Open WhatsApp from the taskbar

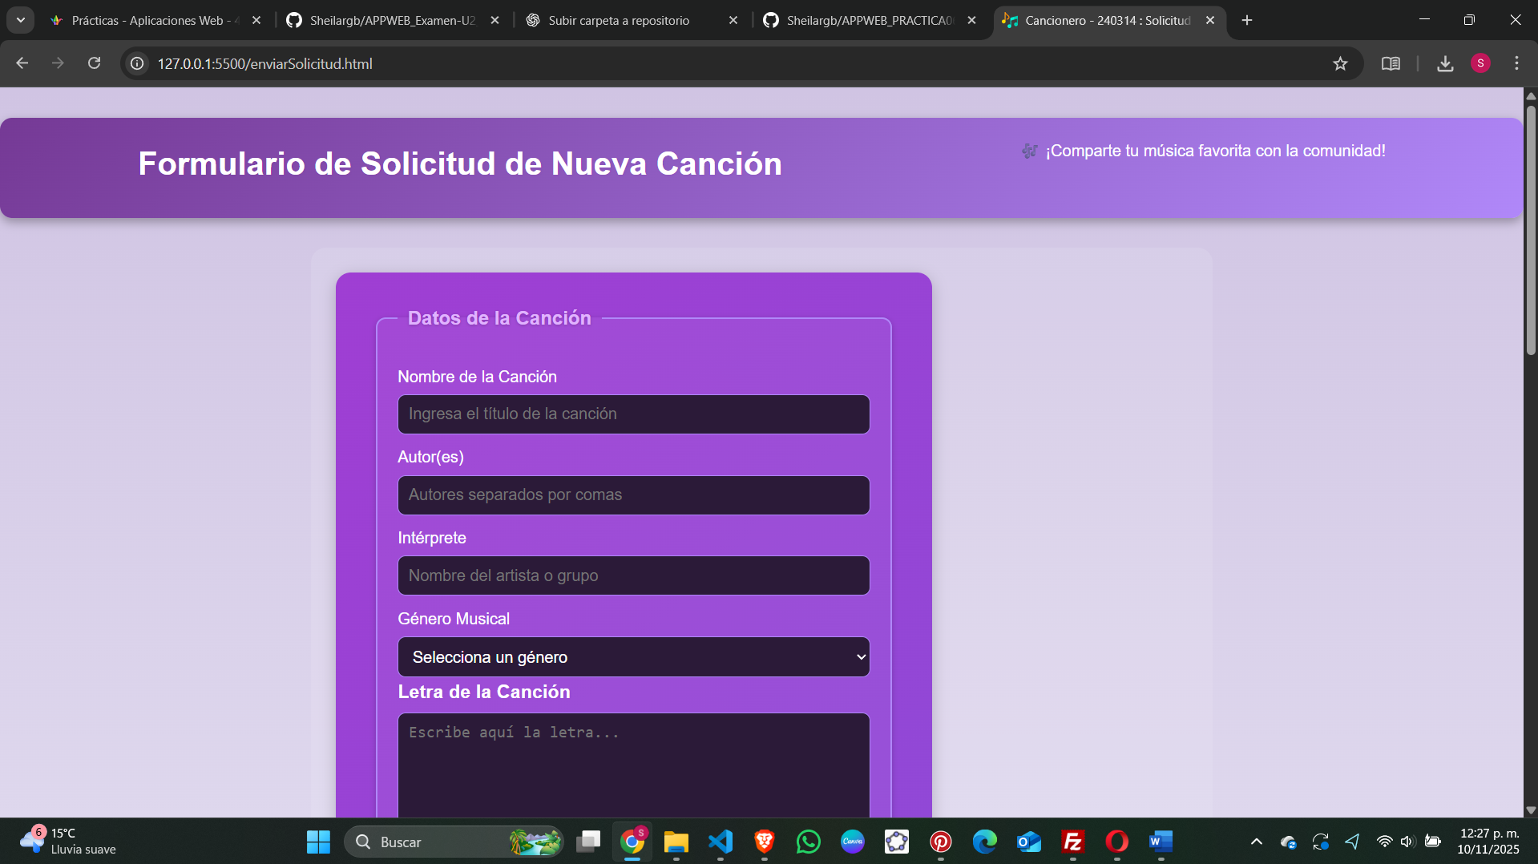pyautogui.click(x=809, y=842)
